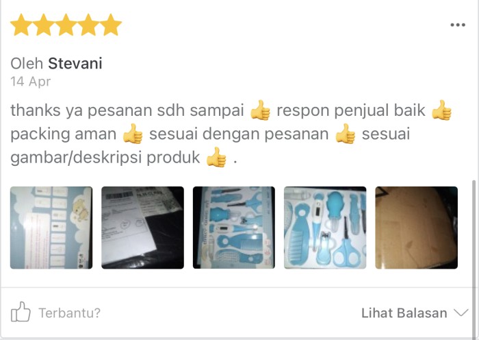This screenshot has width=479, height=340.
Task: Open second photo showing shipping label
Action: tap(142, 228)
